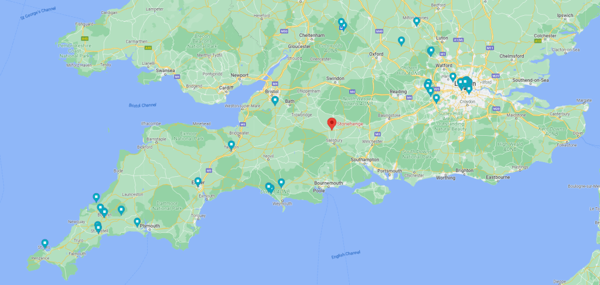Viewport: 600px width, 285px height.
Task: Click the Dartmoor National Park label
Action: [167, 206]
